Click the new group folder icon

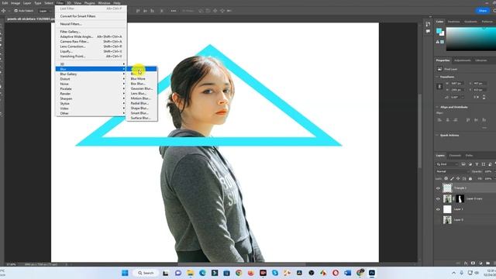click(487, 263)
